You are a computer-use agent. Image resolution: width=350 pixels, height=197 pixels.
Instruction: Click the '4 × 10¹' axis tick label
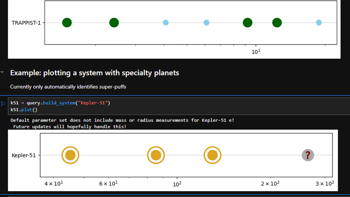tap(54, 184)
